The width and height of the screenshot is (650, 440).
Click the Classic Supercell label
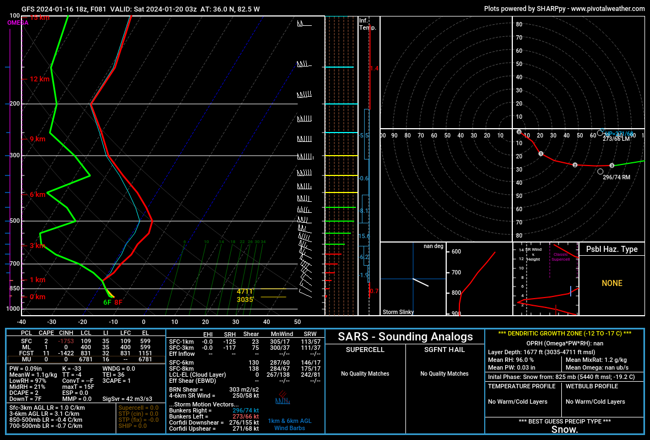coord(560,257)
